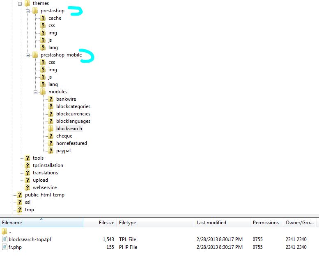This screenshot has height=264, width=319.
Task: Sort files by Permissions column header
Action: (266, 222)
